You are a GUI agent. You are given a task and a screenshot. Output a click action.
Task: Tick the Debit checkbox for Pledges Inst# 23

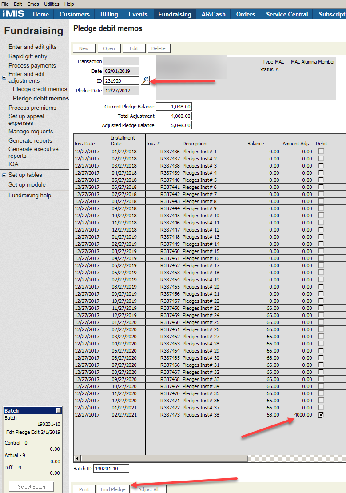click(x=321, y=308)
